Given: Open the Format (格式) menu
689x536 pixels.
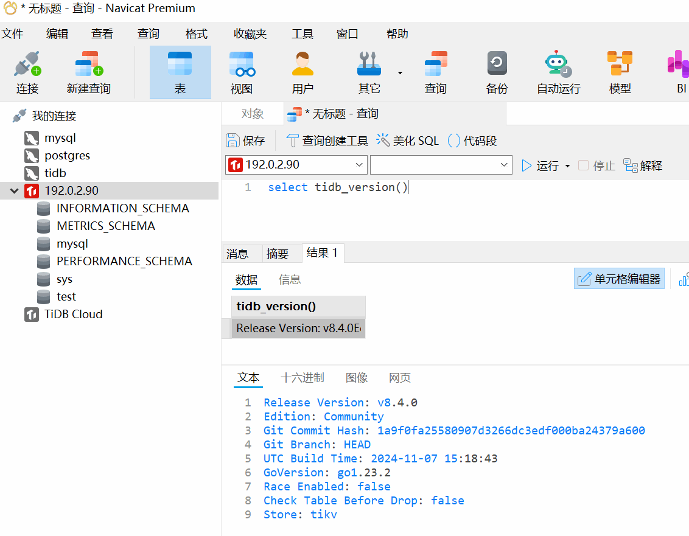Looking at the screenshot, I should click(x=197, y=34).
